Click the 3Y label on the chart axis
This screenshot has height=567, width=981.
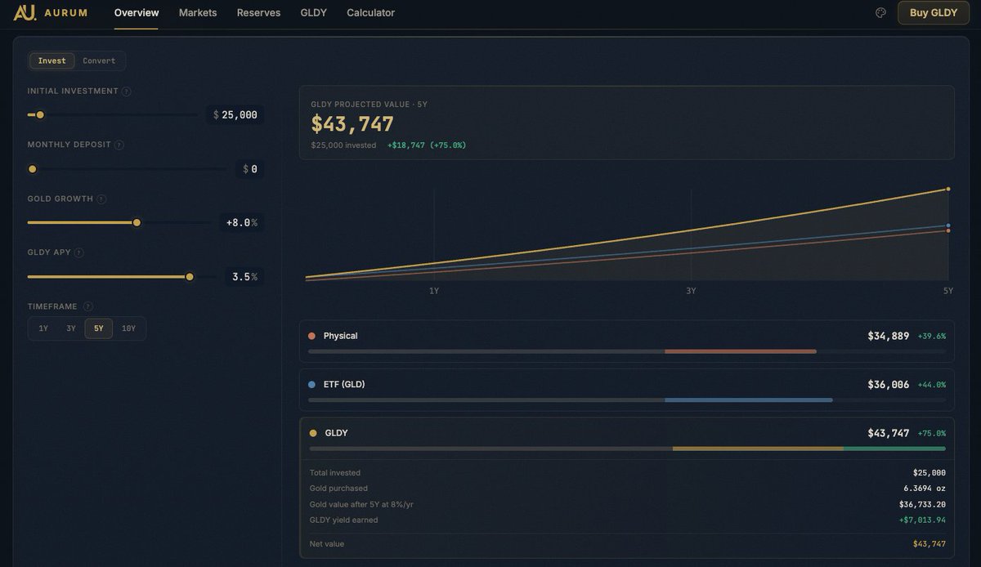click(x=691, y=291)
